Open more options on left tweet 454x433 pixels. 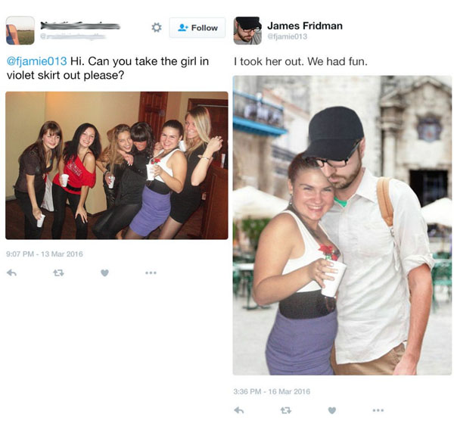point(151,273)
